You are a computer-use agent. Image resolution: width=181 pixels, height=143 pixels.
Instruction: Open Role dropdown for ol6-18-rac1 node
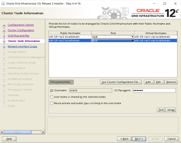(x=132, y=37)
